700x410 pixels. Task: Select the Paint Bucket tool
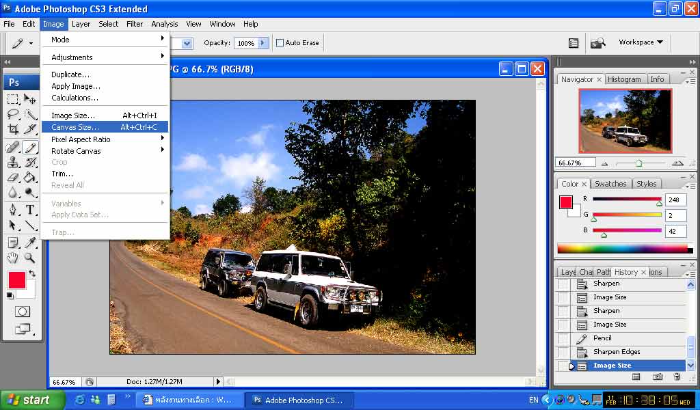[30, 178]
